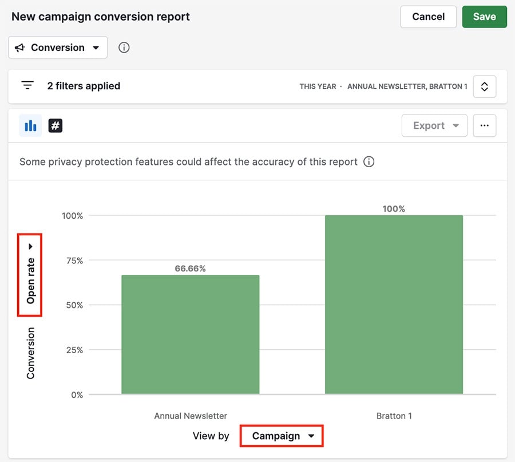The height and width of the screenshot is (462, 515).
Task: Expand the Open rate metric selector
Action: pyautogui.click(x=30, y=275)
